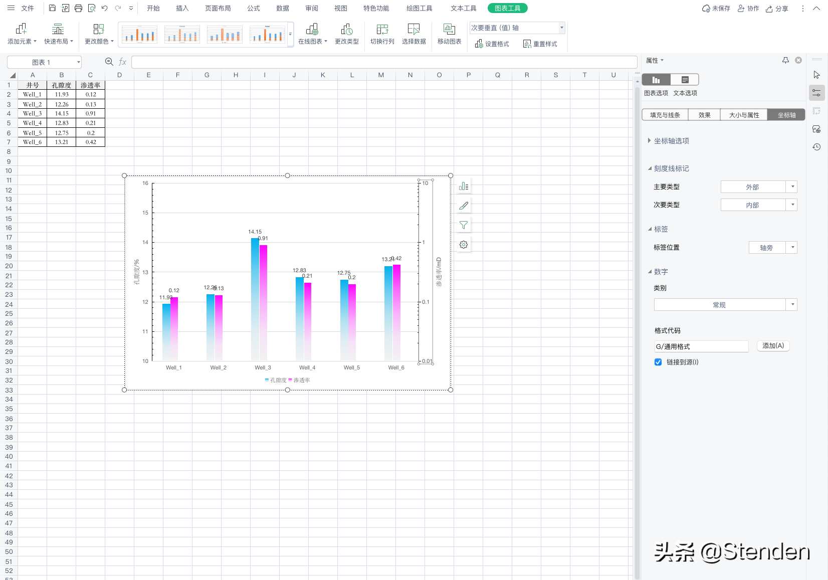Click the chart filter funnel icon
The width and height of the screenshot is (828, 580).
(x=464, y=225)
